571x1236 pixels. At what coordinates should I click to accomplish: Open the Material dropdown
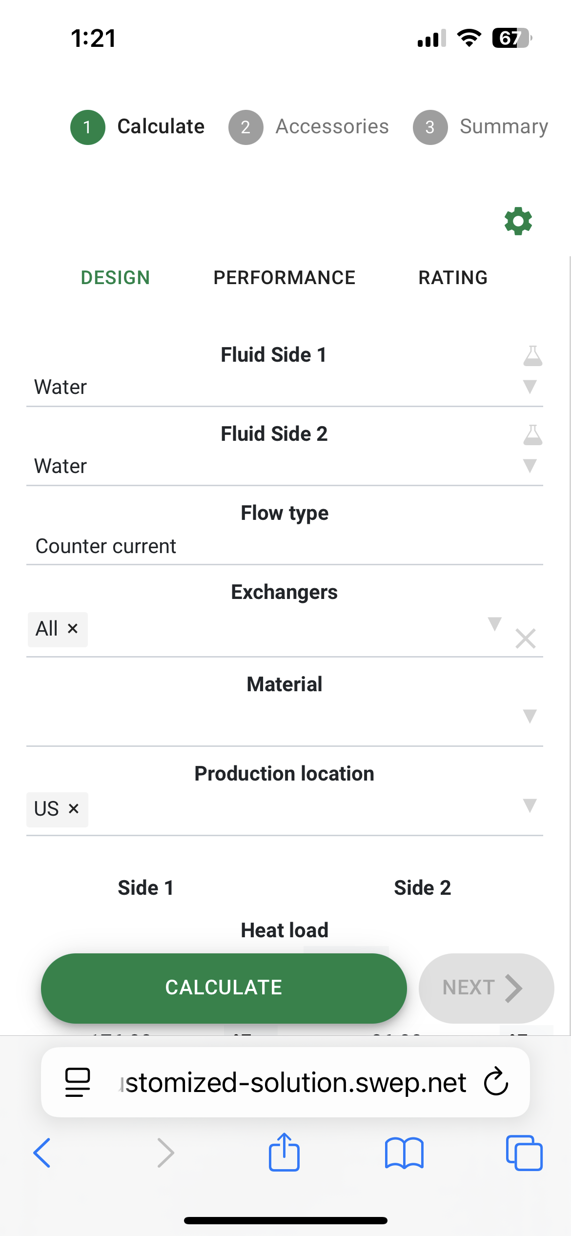tap(530, 716)
